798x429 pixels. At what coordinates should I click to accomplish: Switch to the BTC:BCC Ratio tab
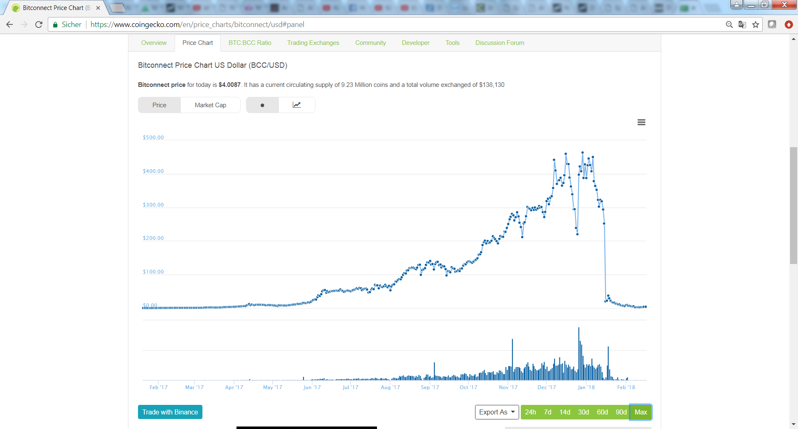250,43
